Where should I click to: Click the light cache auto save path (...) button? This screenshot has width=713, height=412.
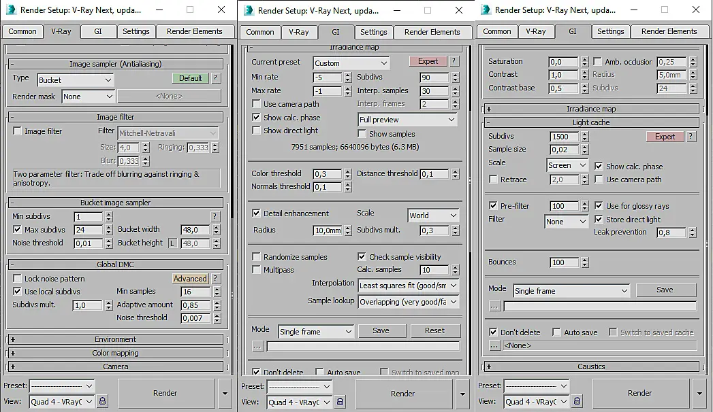pos(494,345)
